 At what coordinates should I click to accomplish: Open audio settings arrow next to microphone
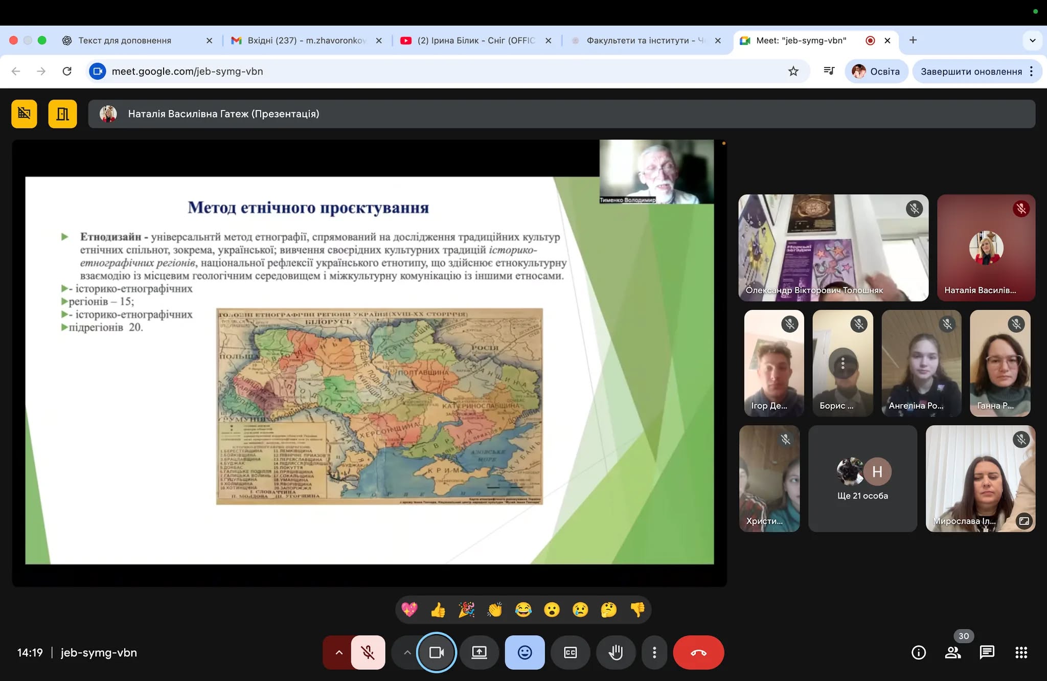click(338, 652)
